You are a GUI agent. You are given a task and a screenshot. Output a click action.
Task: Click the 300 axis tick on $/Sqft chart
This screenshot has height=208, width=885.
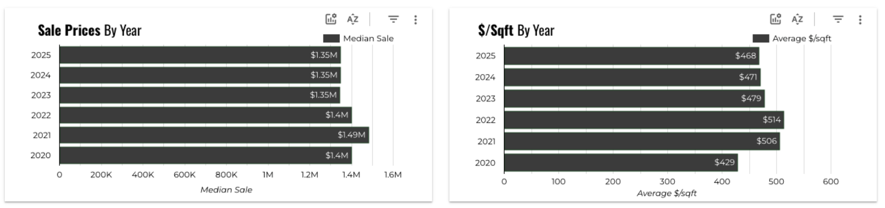667,181
